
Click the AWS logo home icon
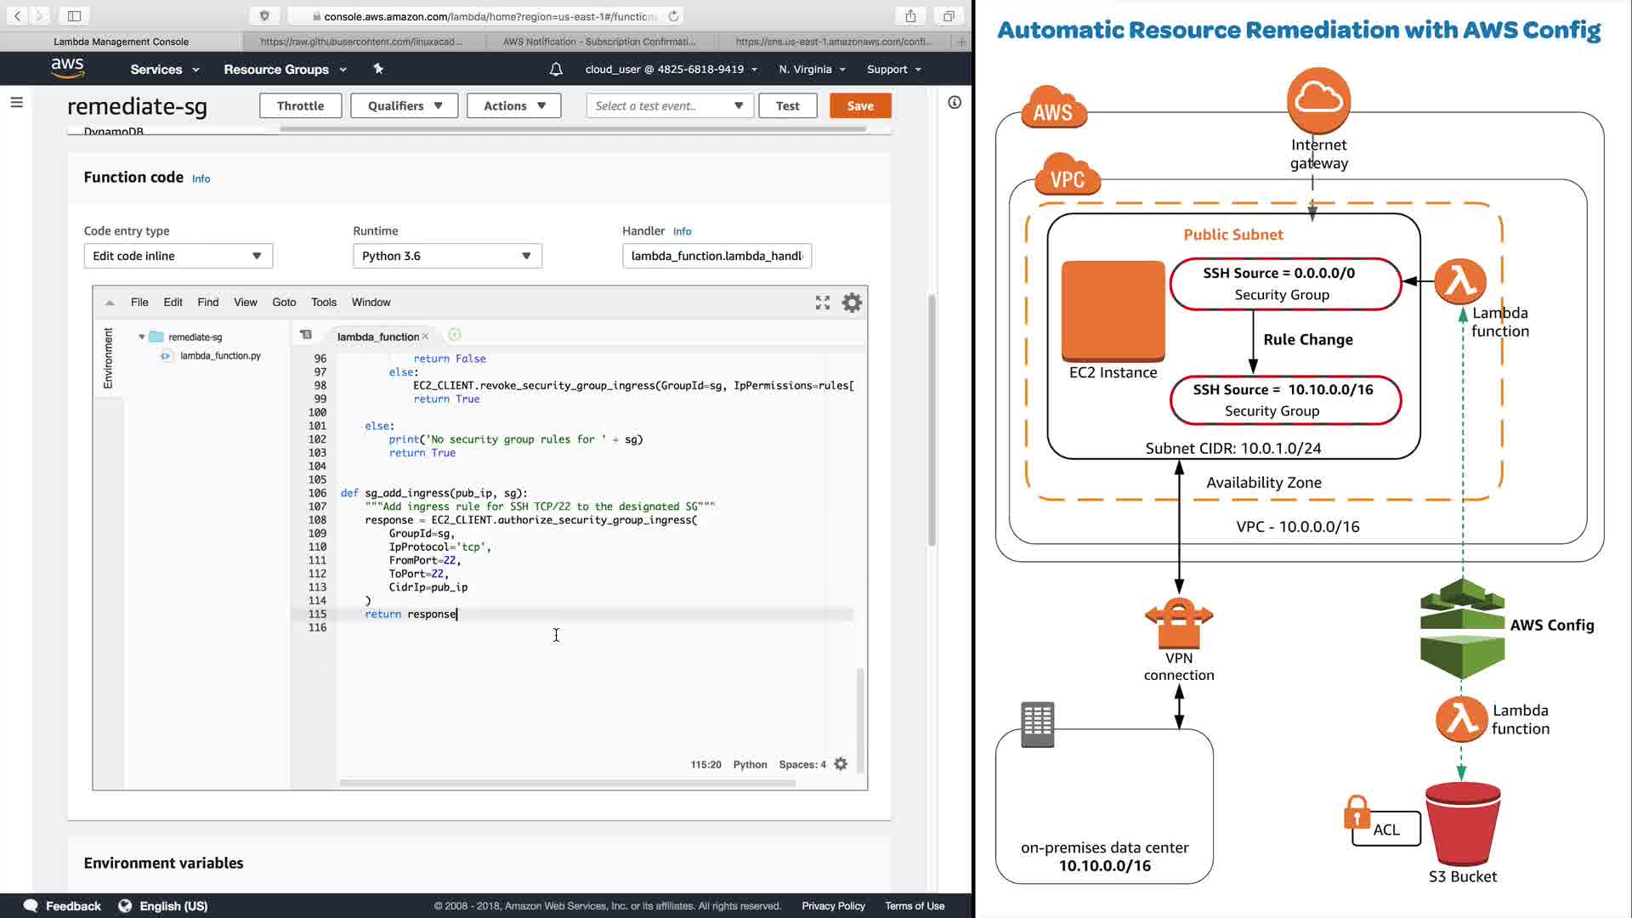coord(67,69)
